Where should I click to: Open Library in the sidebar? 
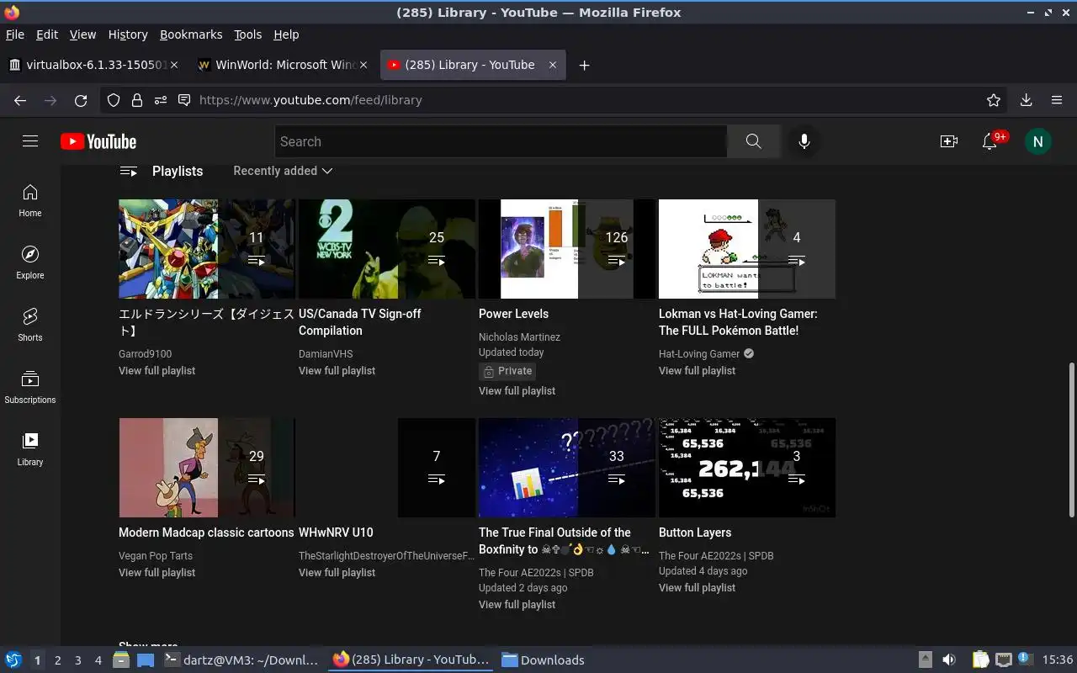click(x=30, y=450)
